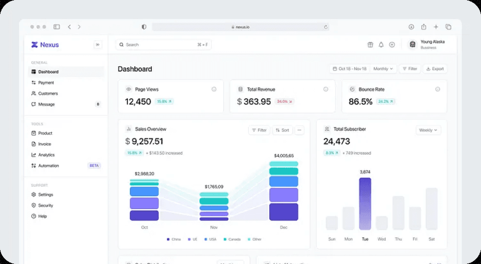Open the more options ellipsis in Sales Overview
The width and height of the screenshot is (481, 264).
pos(299,130)
